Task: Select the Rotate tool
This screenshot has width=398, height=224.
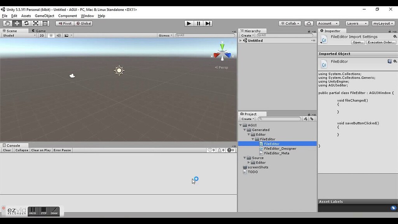Action: tap(26, 23)
